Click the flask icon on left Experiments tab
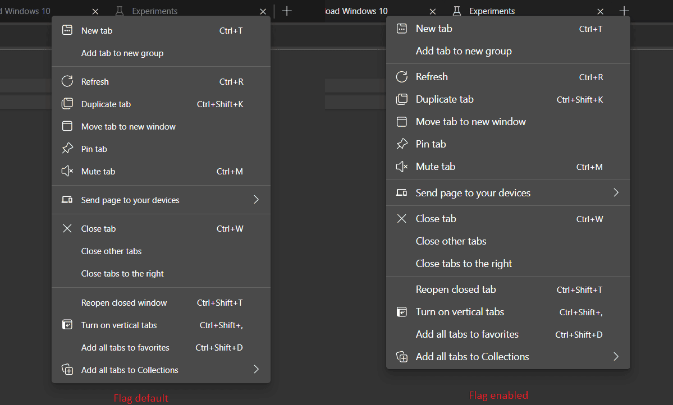Viewport: 673px width, 405px height. [x=120, y=11]
